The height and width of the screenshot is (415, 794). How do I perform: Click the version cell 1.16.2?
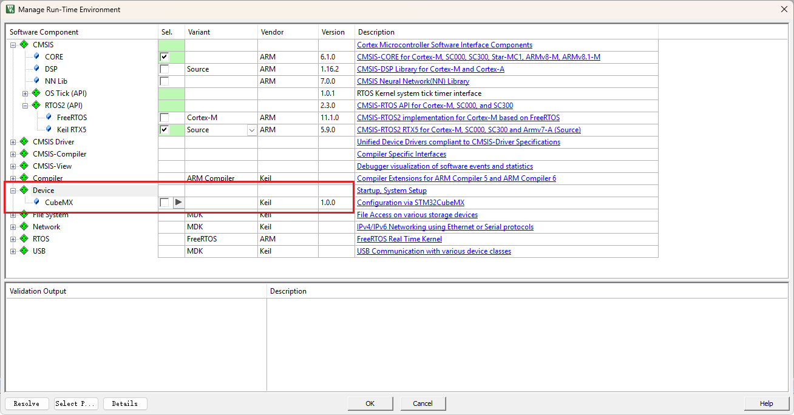tap(336, 69)
